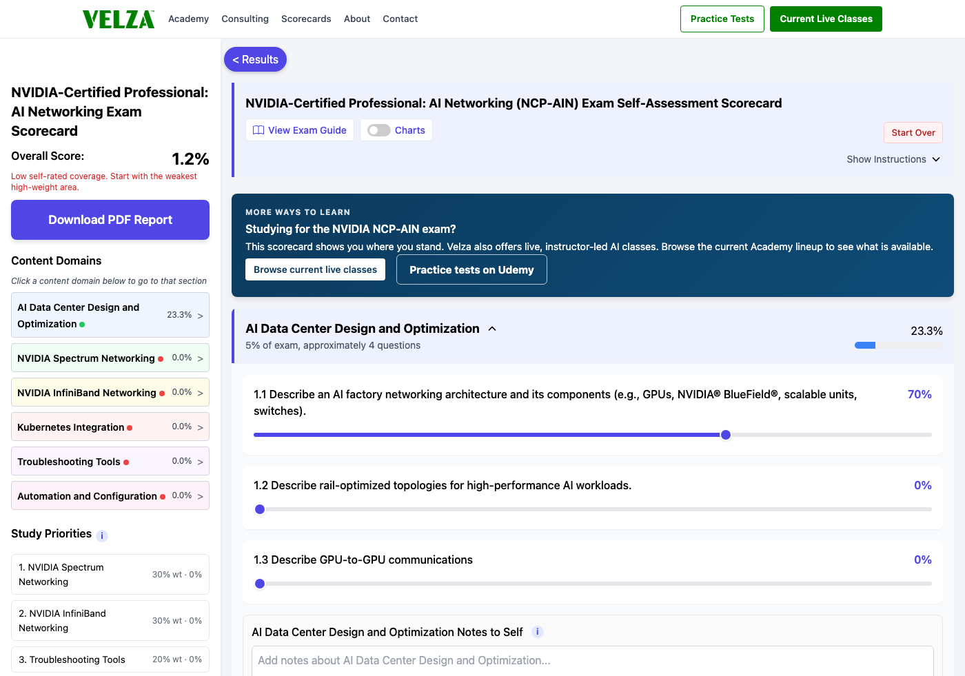Screen dimensions: 965x676
Task: Click the 1.1 AI factory architecture slider handle
Action: (726, 435)
